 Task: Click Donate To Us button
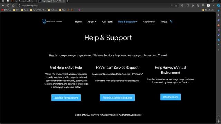tap(170, 97)
